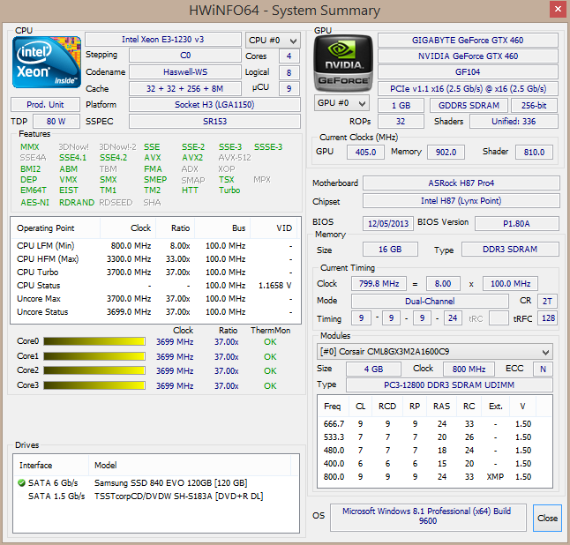Click the memory clock 799.8 MHz field
Screen dimensions: 570x545
coord(379,283)
